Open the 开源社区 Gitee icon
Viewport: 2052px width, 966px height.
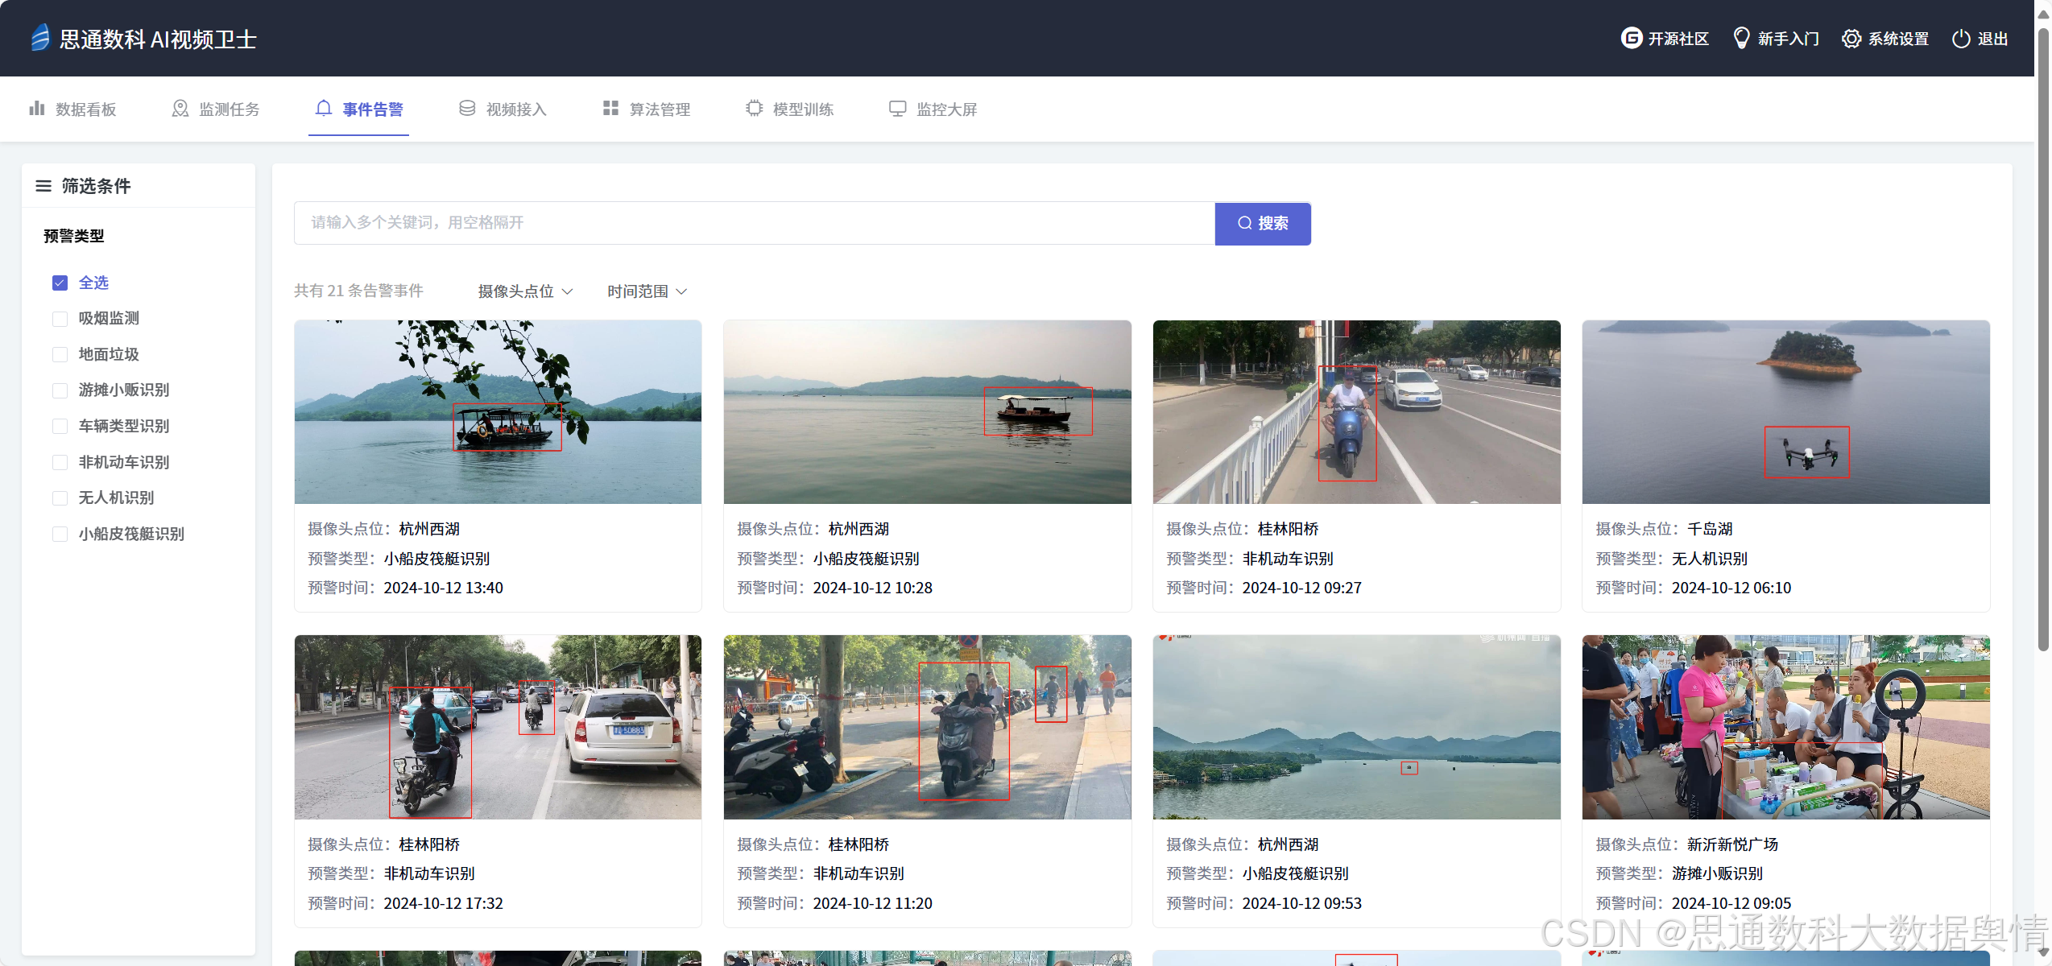1631,38
